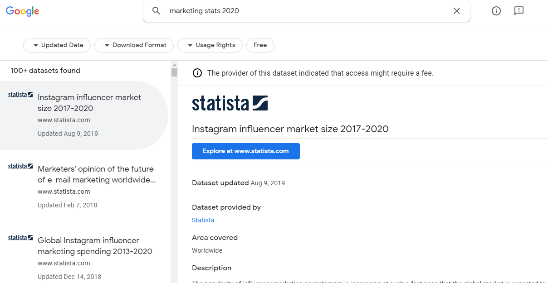Click the 'Dataset provided by' label
Screen dimensions: 548x283
(226, 207)
